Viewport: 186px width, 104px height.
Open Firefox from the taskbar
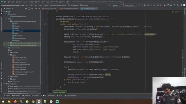(15, 101)
